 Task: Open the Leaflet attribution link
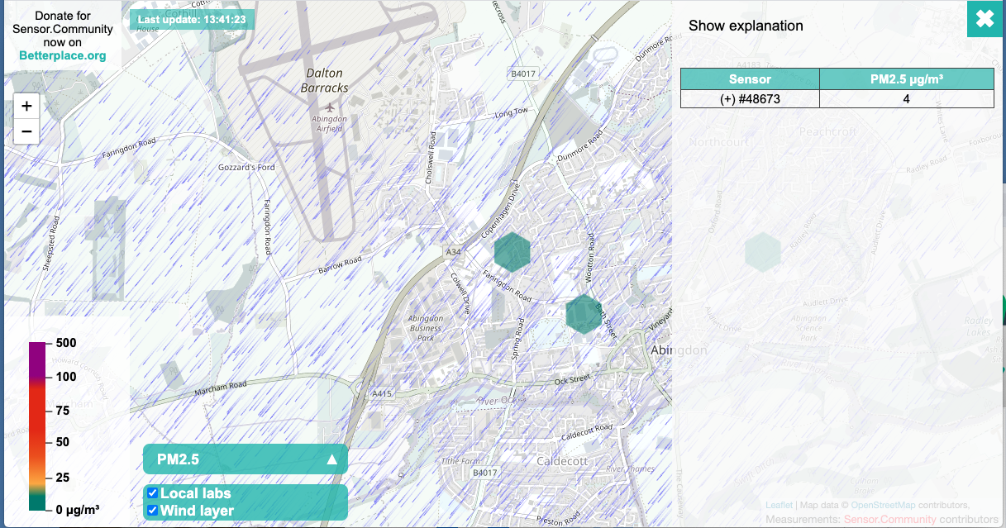coord(779,505)
